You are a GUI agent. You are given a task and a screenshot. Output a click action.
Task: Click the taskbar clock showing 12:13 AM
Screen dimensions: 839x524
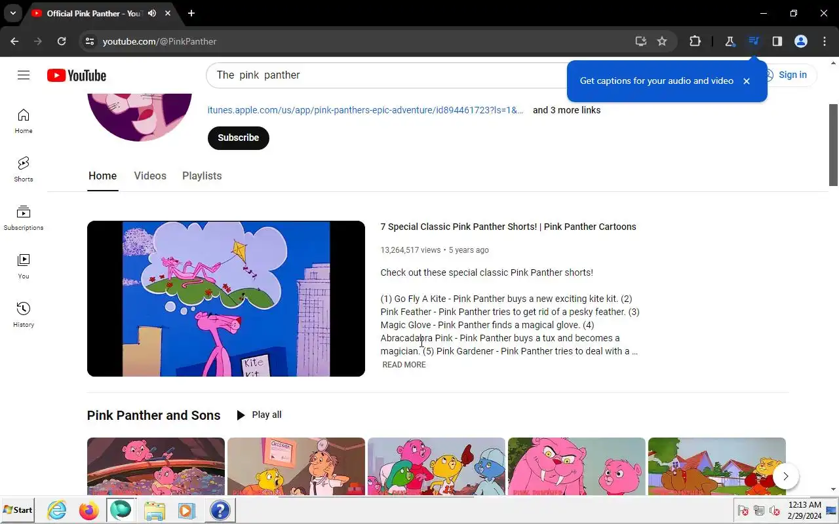804,510
